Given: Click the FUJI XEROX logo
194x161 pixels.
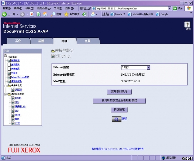Looking at the screenshot, I should pos(24,150).
